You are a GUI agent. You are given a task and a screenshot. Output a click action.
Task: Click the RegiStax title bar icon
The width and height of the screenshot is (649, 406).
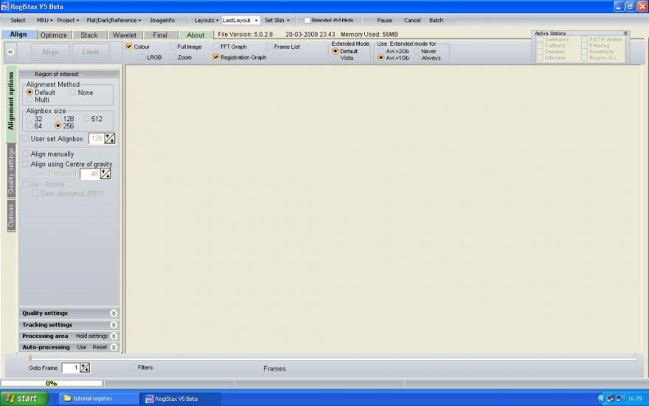pyautogui.click(x=4, y=7)
